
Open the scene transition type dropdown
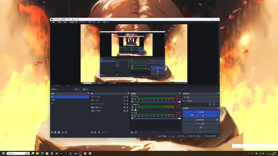[x=201, y=97]
